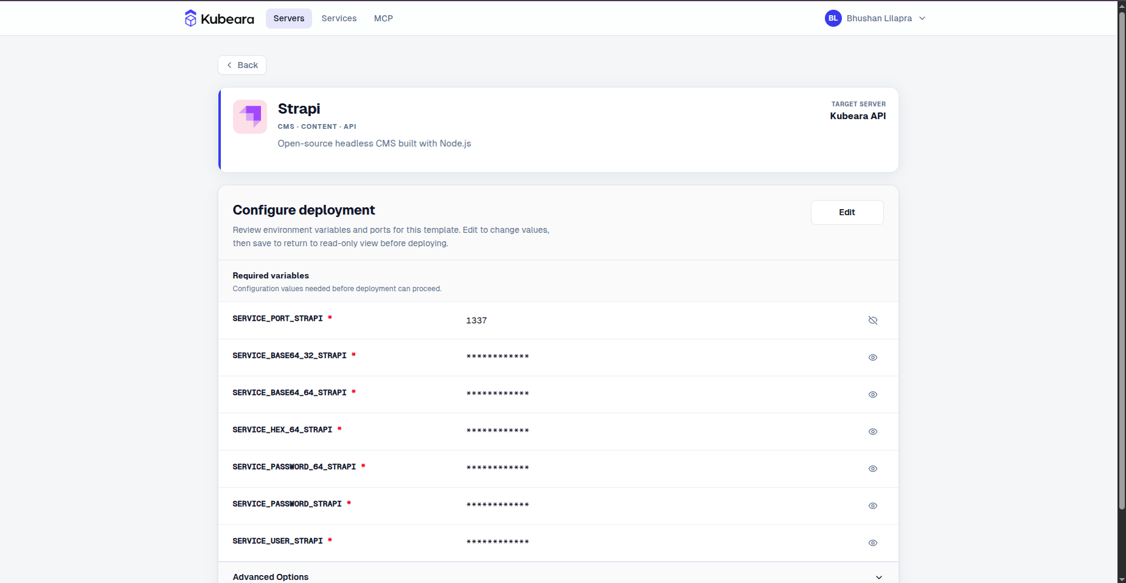Click the masked SERVICE_BASE64_32_STRAPI value
Image resolution: width=1126 pixels, height=583 pixels.
[498, 357]
